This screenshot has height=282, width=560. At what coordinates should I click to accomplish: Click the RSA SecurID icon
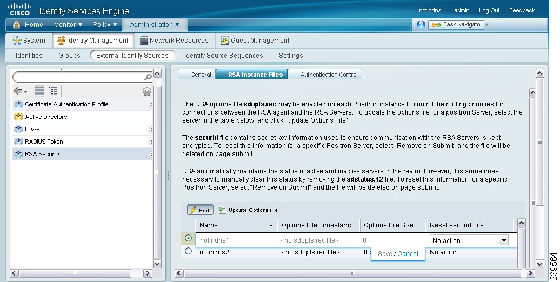pyautogui.click(x=18, y=154)
